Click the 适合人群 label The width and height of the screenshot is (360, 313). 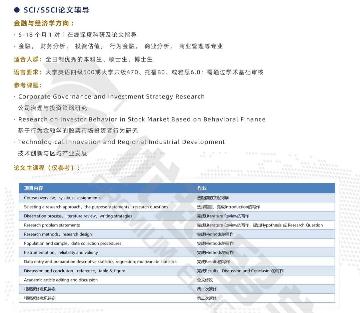[x=28, y=59]
